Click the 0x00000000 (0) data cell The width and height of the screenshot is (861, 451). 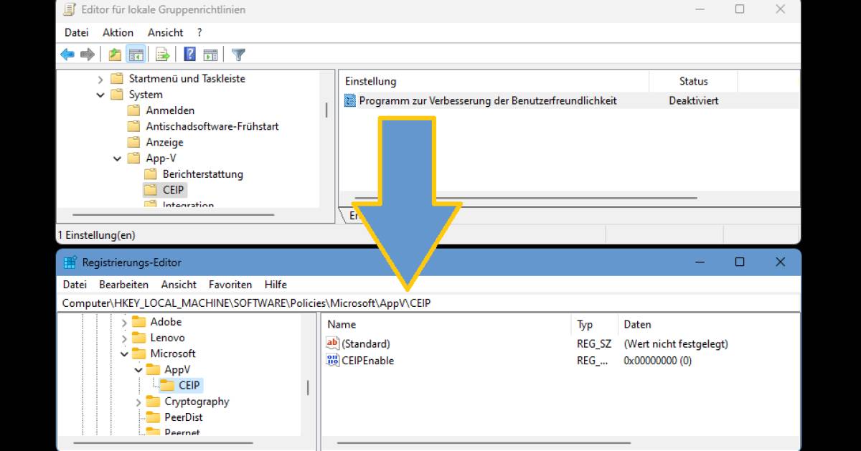(x=658, y=361)
